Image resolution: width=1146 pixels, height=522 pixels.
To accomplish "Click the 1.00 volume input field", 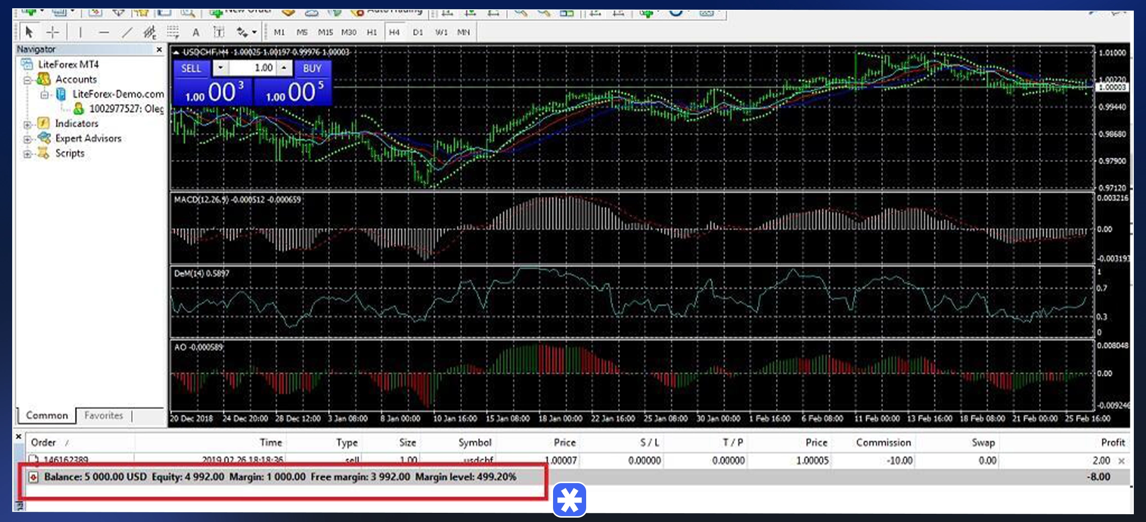I will click(x=252, y=68).
